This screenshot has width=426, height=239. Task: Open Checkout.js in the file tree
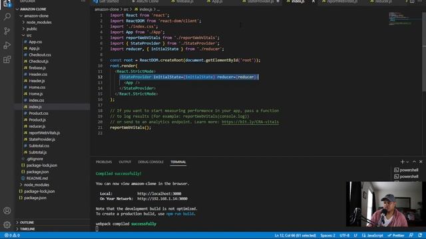(39, 61)
